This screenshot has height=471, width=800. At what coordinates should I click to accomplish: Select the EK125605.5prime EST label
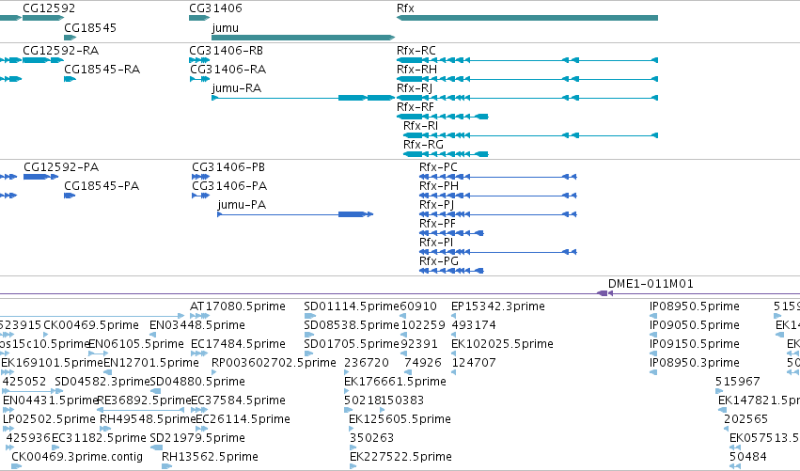tap(400, 420)
